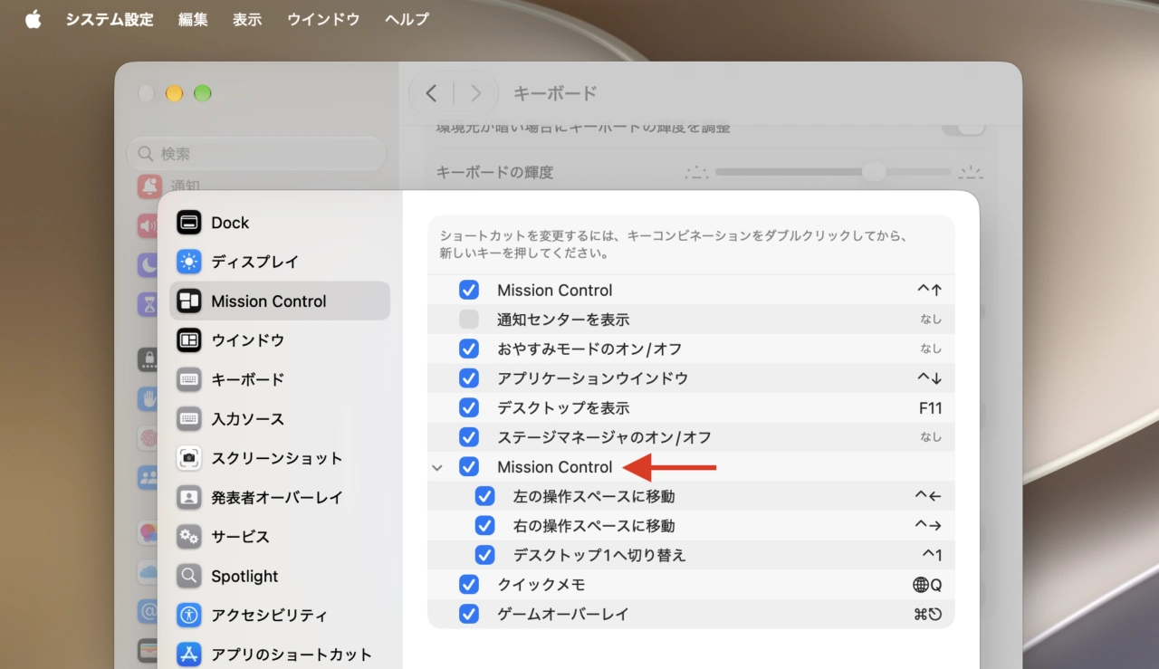
Task: Click なし next to ステージマネージャのオン/オフ
Action: [931, 437]
